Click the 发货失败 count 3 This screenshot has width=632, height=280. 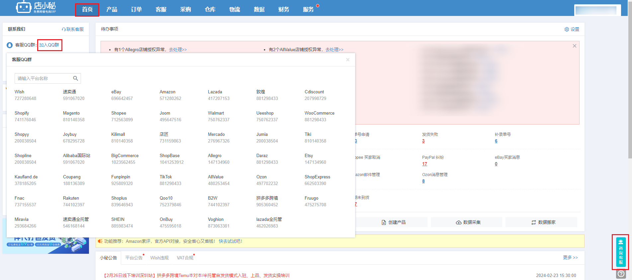423,141
